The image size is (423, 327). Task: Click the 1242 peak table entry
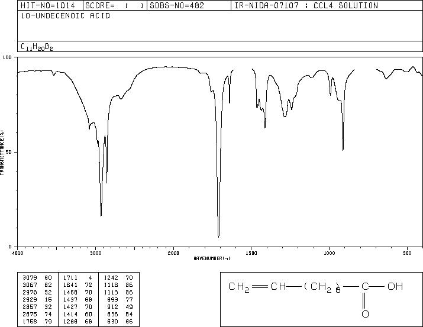click(x=111, y=278)
